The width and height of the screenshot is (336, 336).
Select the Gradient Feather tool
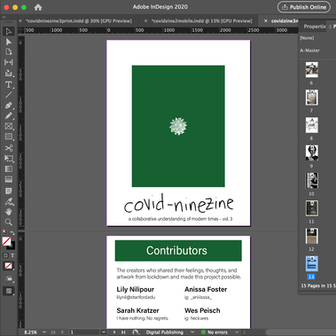pos(9,179)
